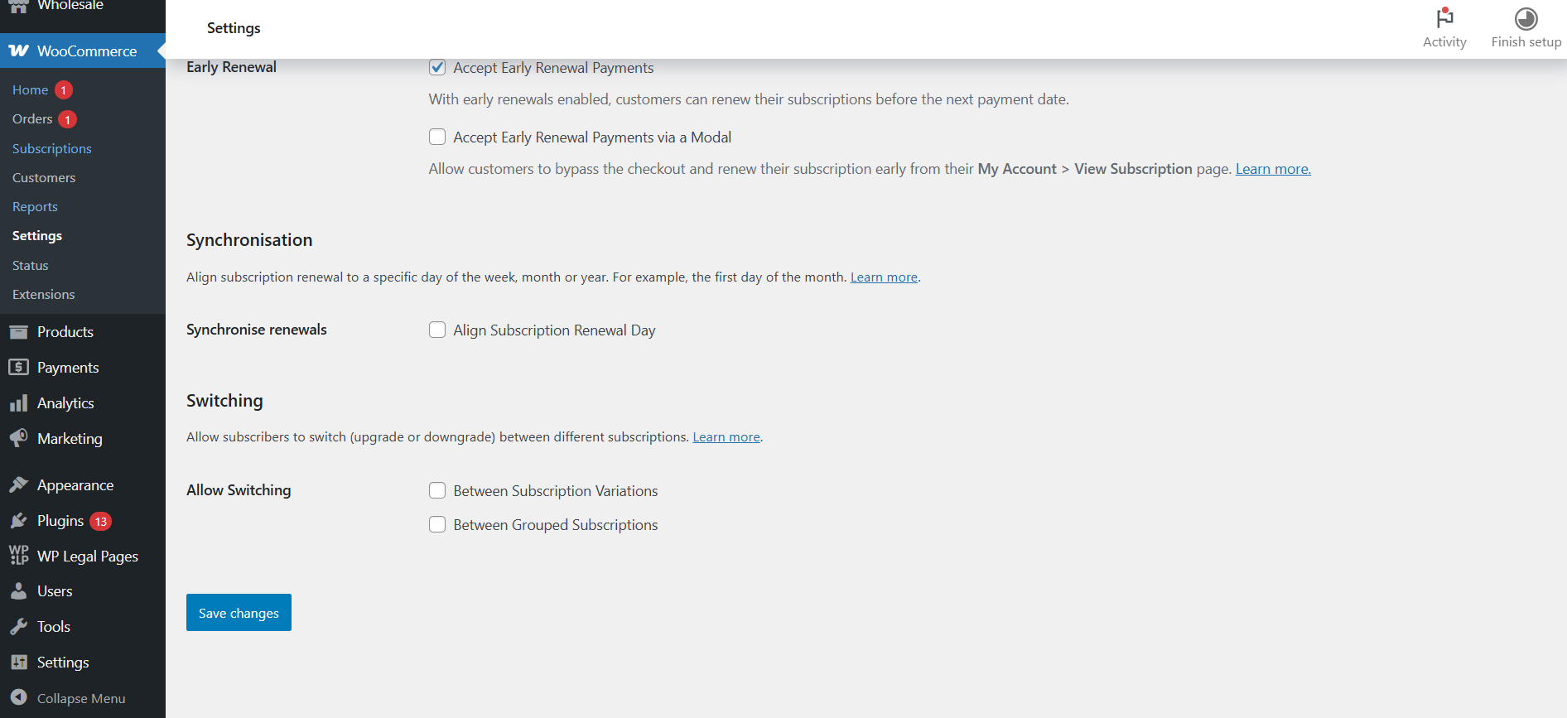Select the Marketing megaphone icon
The width and height of the screenshot is (1567, 718).
pos(18,438)
